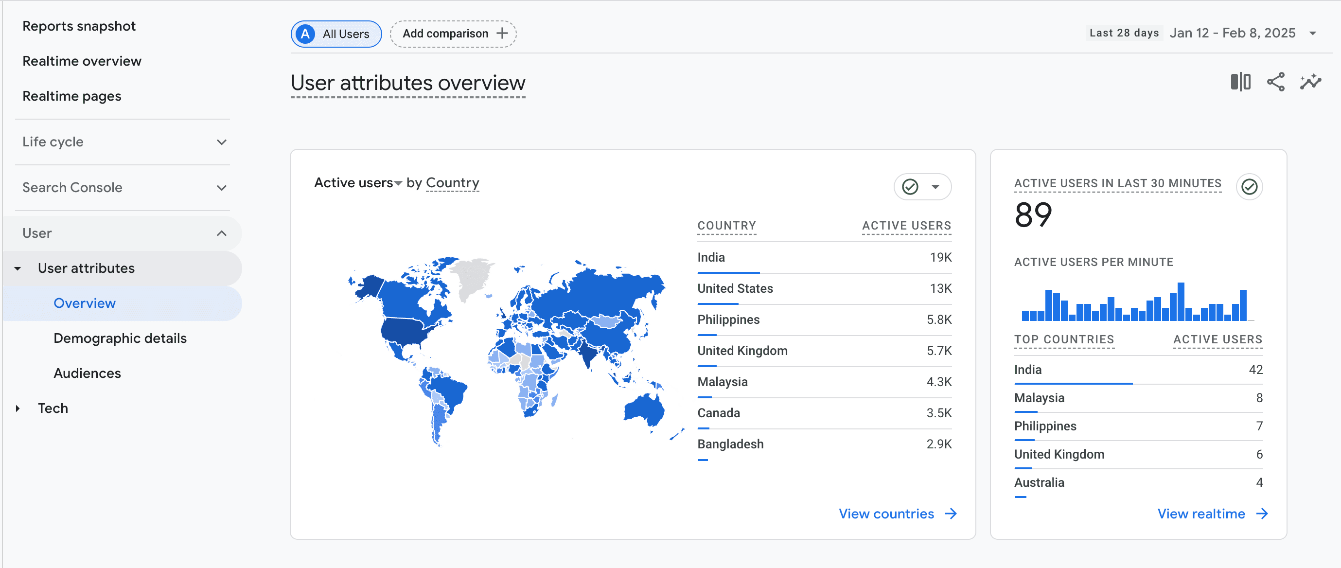Go to the Audiences report
Image resolution: width=1341 pixels, height=568 pixels.
pyautogui.click(x=87, y=373)
